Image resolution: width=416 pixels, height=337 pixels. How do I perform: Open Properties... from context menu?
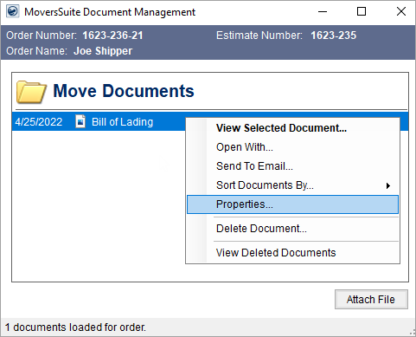tap(292, 204)
